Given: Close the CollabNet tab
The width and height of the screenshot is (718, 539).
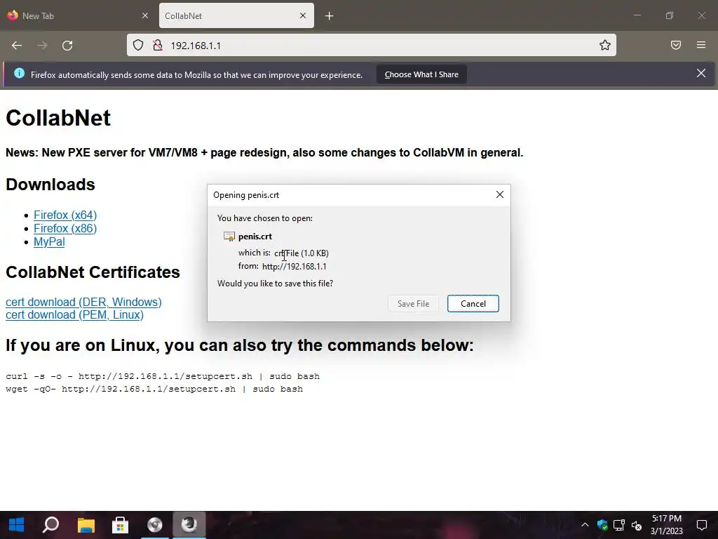Looking at the screenshot, I should tap(303, 15).
